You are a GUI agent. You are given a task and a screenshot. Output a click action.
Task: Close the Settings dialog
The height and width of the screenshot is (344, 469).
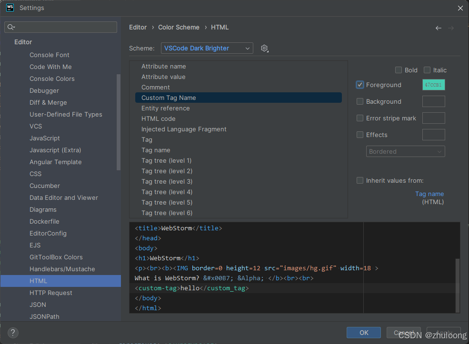pos(460,8)
